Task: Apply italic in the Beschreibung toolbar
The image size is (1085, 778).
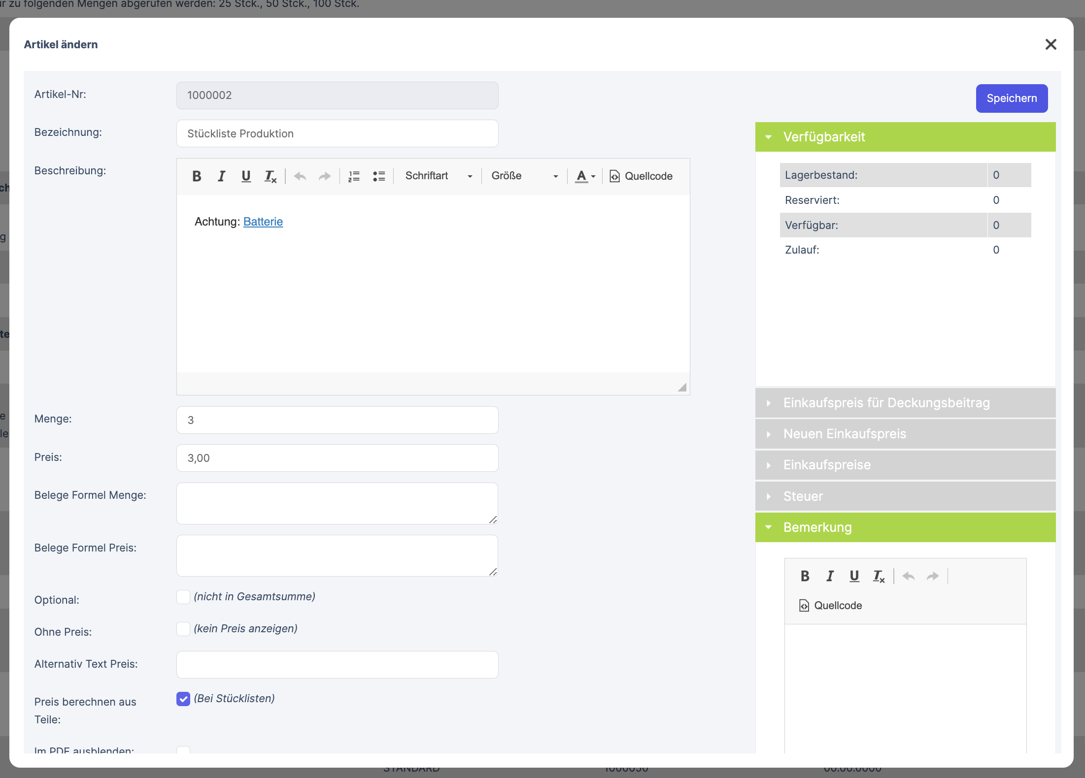Action: 221,176
